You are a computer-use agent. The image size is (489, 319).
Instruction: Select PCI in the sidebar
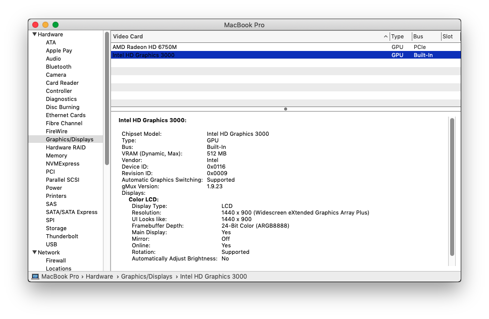point(50,172)
